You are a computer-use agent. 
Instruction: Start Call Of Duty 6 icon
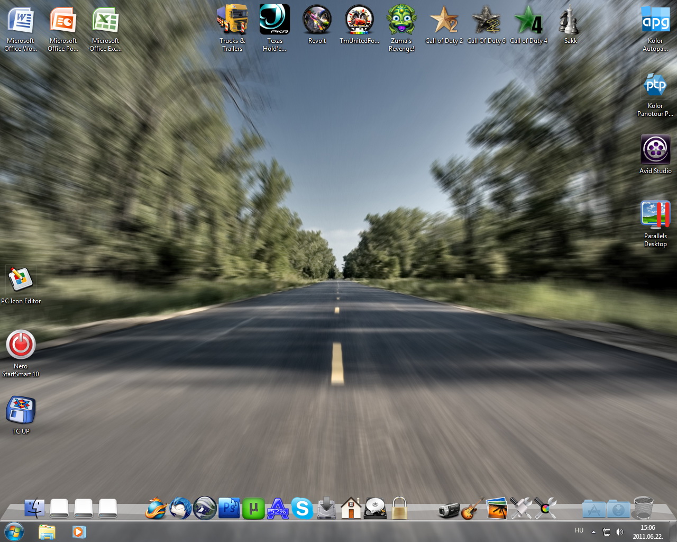pos(486,25)
